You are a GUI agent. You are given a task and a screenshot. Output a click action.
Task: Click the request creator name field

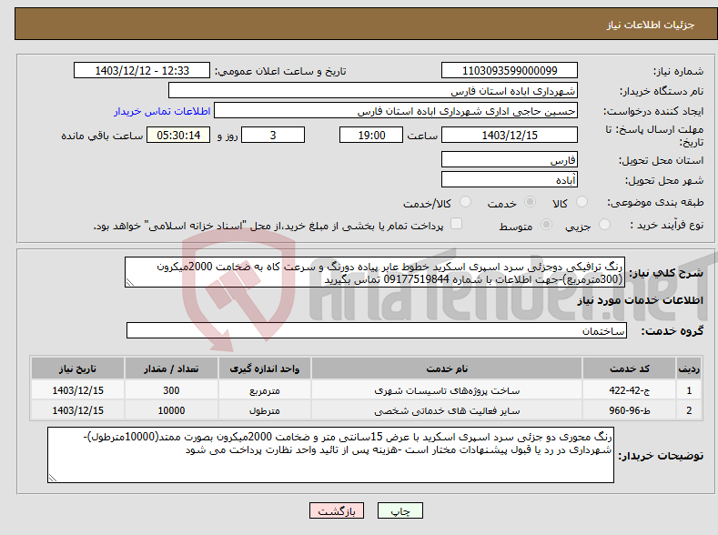[396, 111]
